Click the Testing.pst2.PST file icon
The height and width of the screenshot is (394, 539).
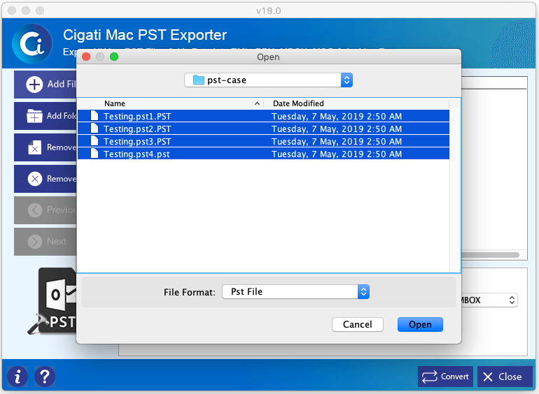click(x=94, y=129)
